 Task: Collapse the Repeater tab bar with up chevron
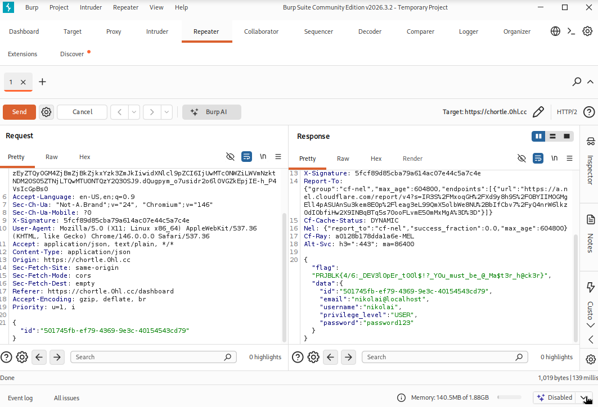pyautogui.click(x=590, y=82)
